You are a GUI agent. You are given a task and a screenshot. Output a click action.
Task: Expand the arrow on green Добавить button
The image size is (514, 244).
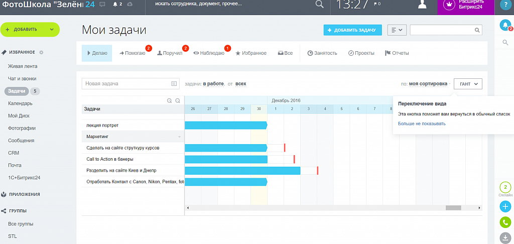coord(52,30)
